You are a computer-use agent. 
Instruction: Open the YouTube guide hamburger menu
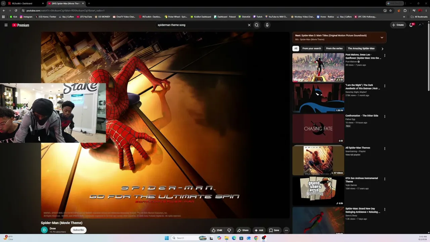pyautogui.click(x=6, y=25)
